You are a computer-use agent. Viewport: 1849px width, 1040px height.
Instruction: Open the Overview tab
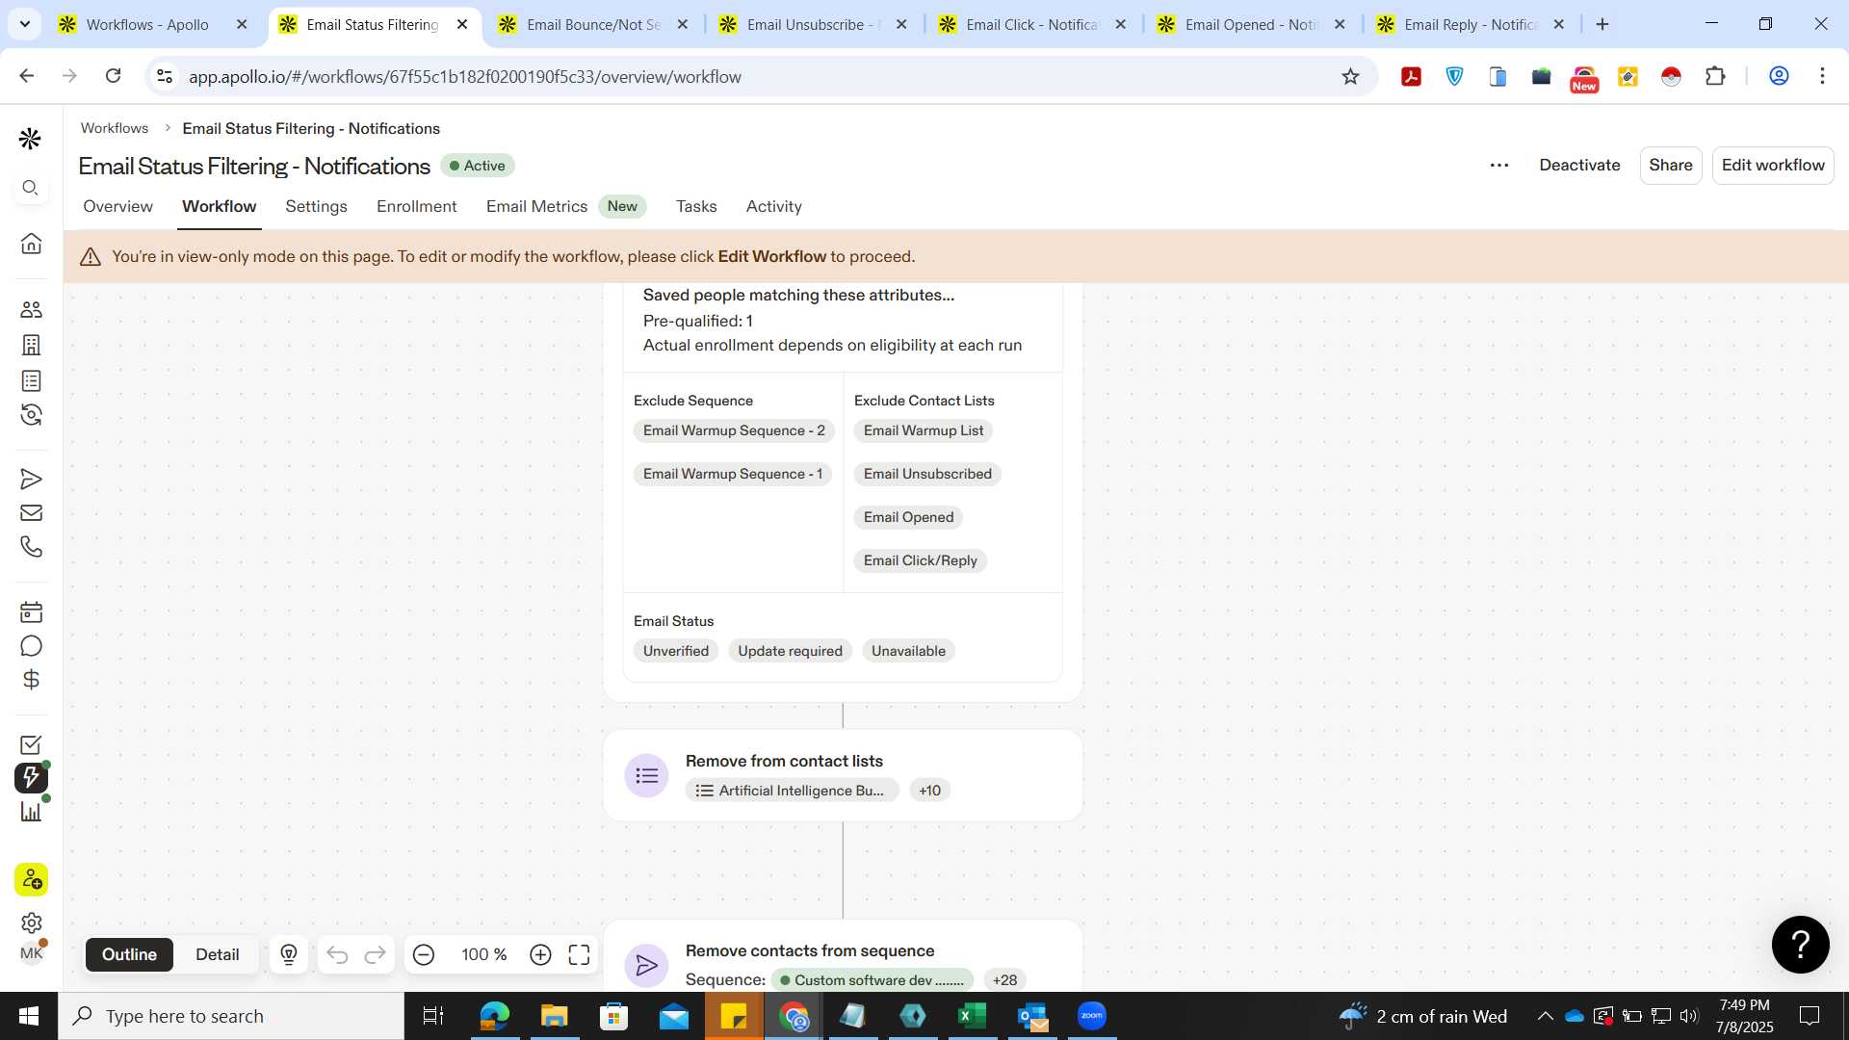coord(117,206)
